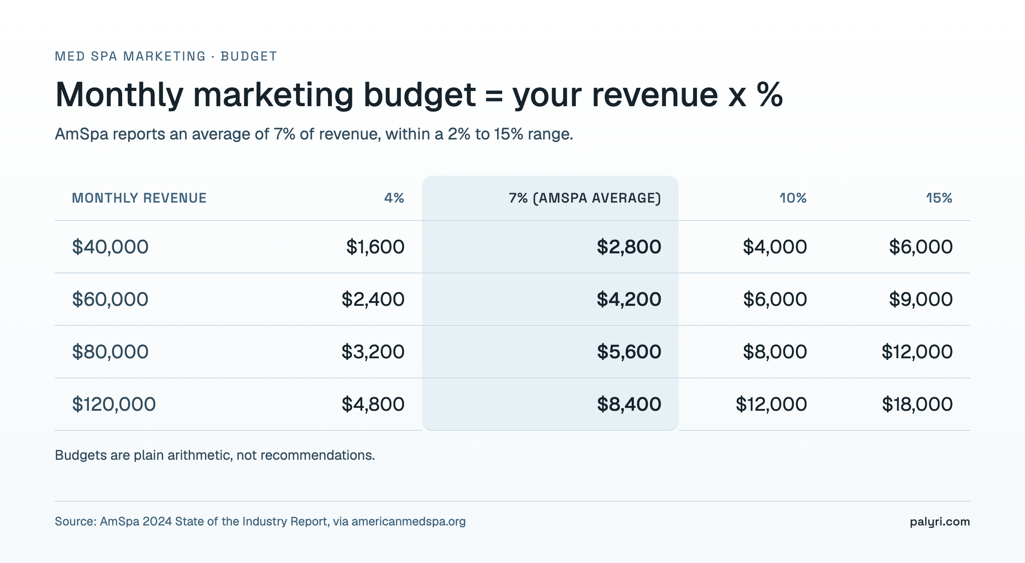Select the $8,000 budget cell
Screen dimensions: 1025x563
pyautogui.click(x=775, y=352)
